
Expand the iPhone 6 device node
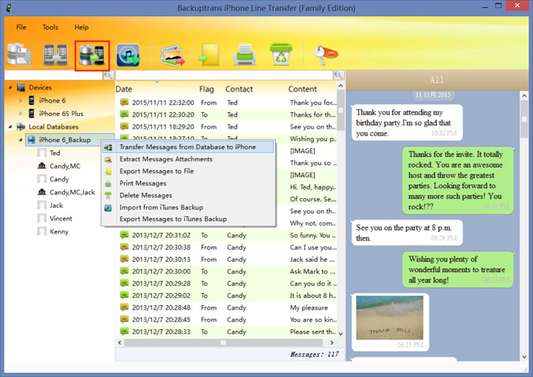(x=20, y=100)
